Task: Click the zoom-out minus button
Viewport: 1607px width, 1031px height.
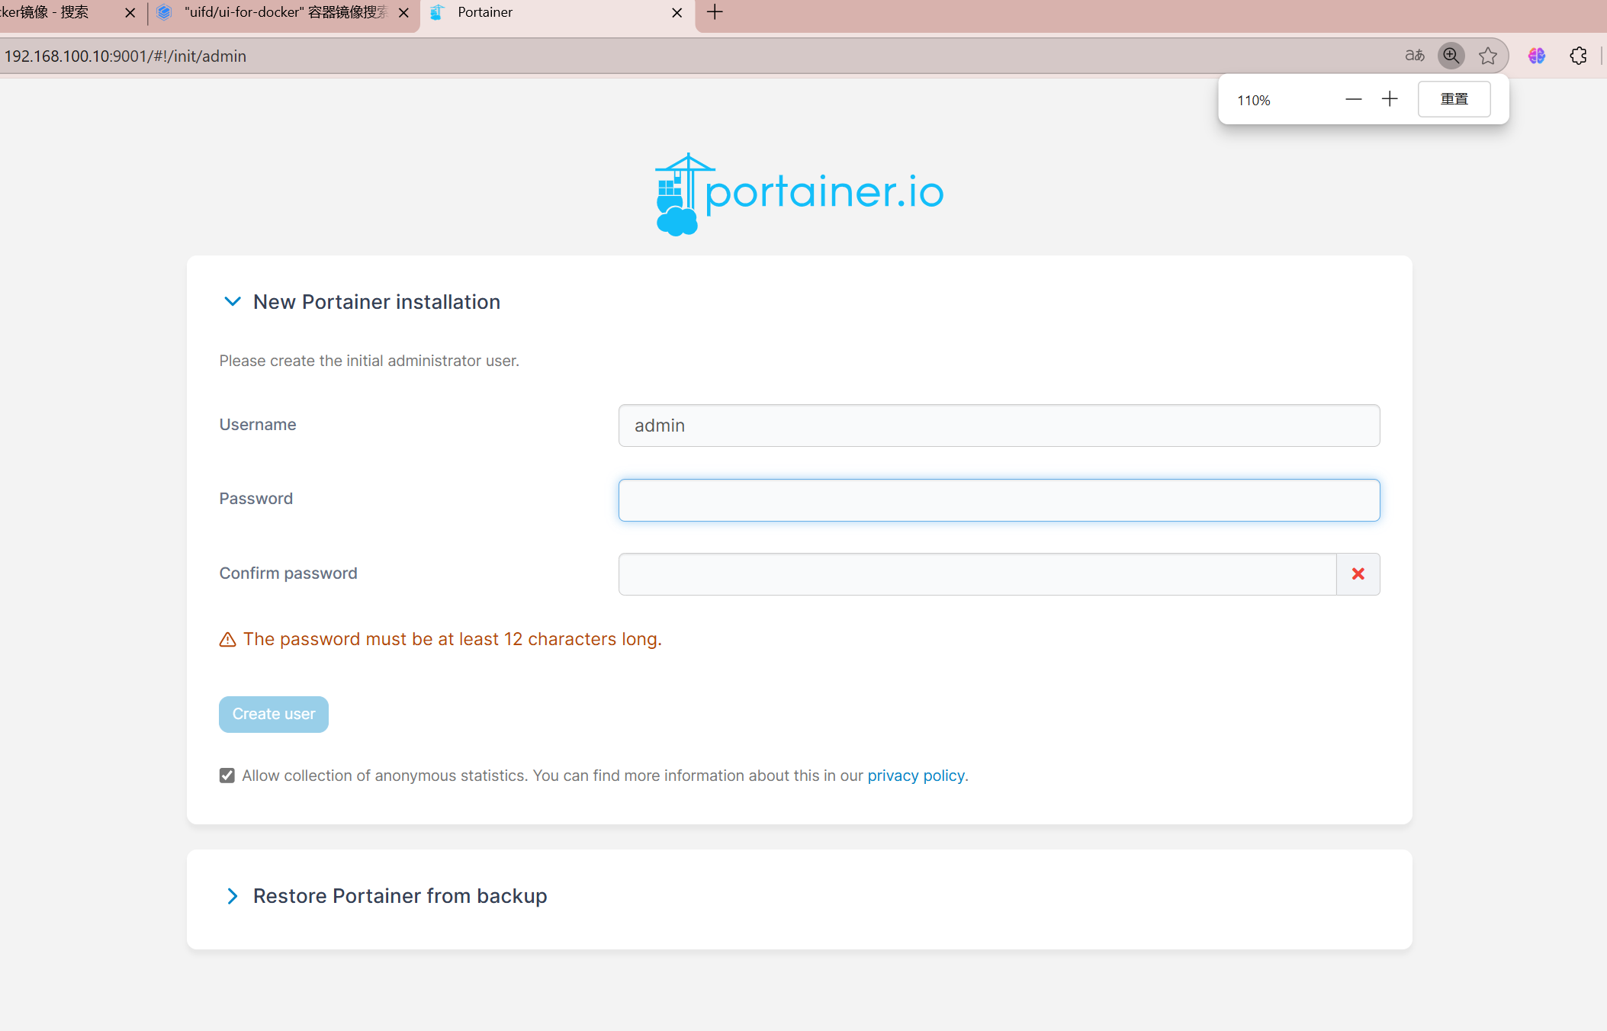Action: coord(1353,99)
